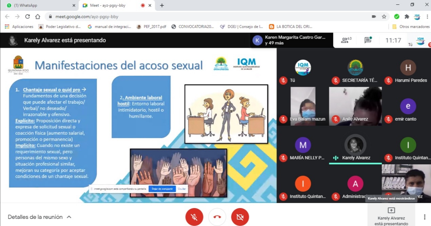
Task: Click the address bar URL field
Action: (203, 16)
